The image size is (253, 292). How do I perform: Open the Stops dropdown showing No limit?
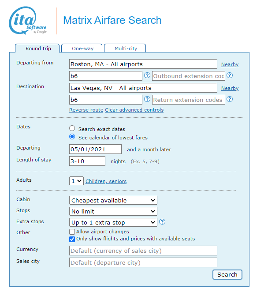tap(113, 211)
